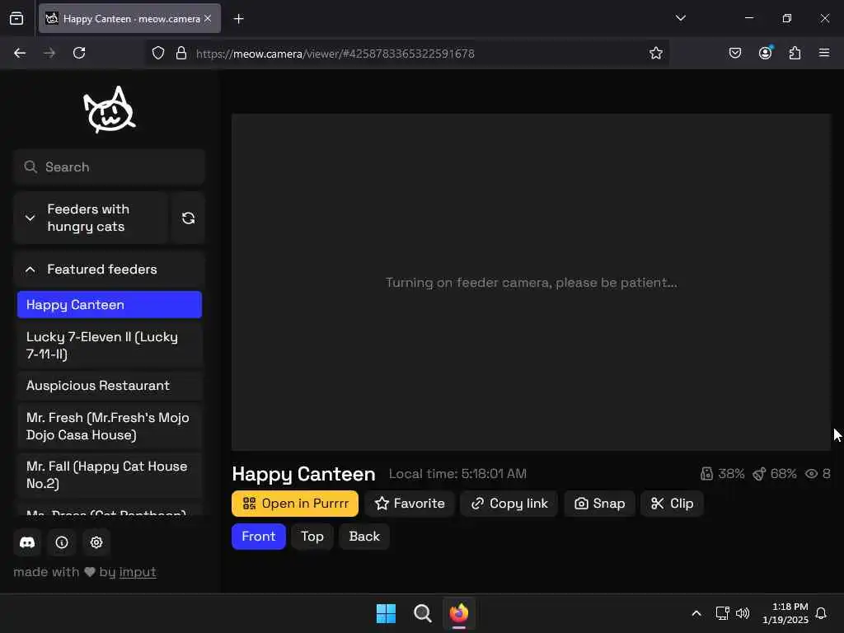844x633 pixels.
Task: Show hidden system tray icons
Action: pyautogui.click(x=696, y=613)
